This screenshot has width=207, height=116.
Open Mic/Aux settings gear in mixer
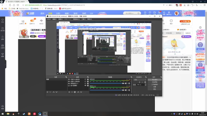coord(129,90)
